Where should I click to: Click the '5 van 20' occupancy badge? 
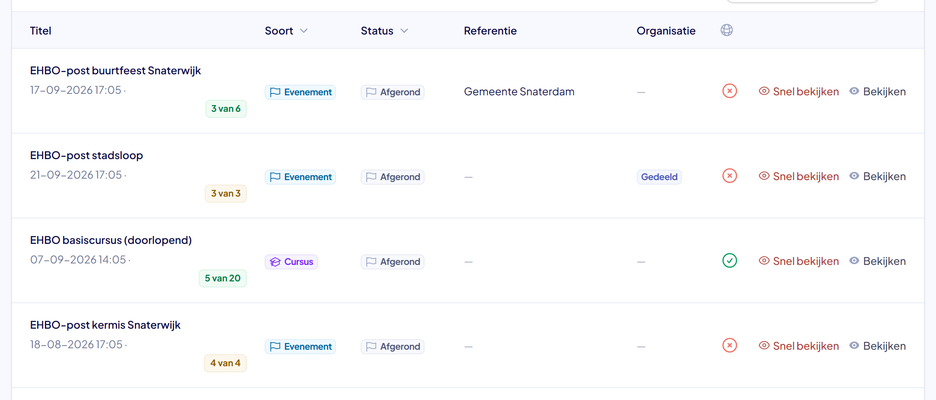pos(223,278)
